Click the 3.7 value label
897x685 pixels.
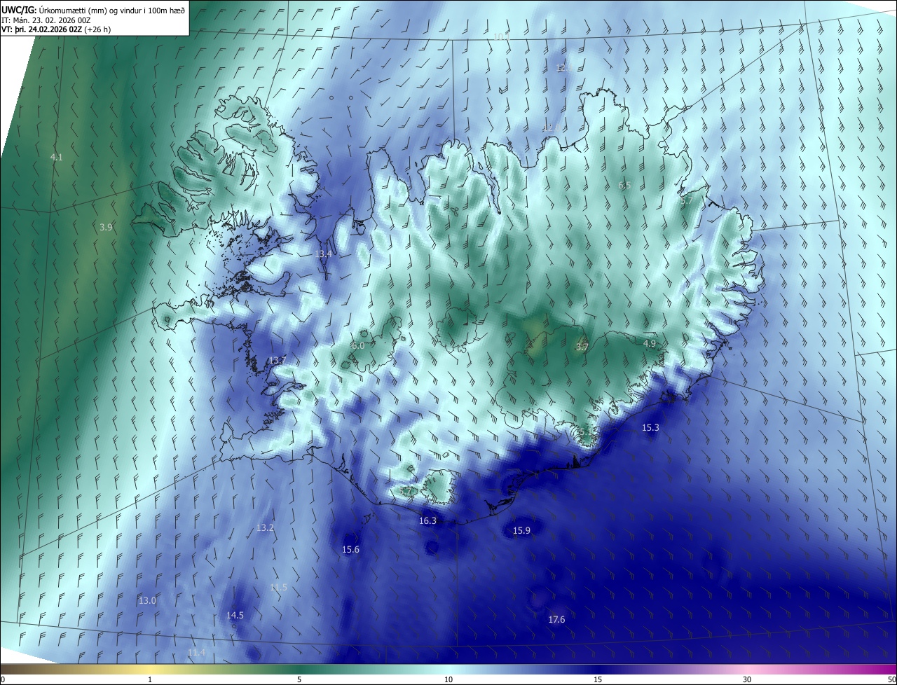click(x=582, y=347)
